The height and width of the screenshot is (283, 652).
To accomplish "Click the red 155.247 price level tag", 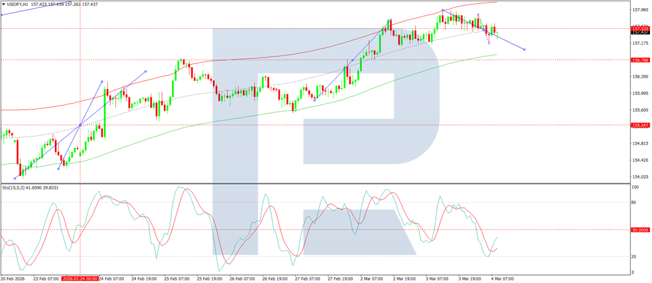I will coord(640,124).
